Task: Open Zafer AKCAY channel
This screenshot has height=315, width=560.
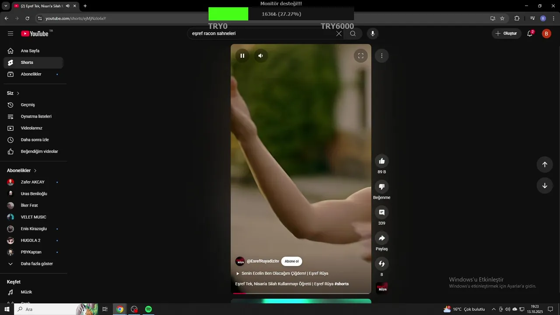Action: coord(33,182)
